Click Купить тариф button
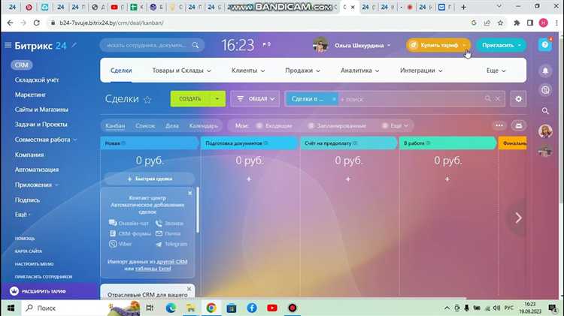564x316 pixels. tap(438, 45)
